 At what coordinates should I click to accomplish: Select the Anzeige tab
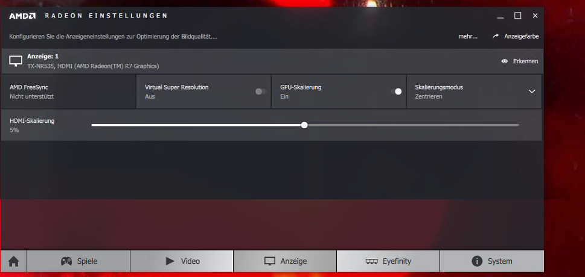285,261
